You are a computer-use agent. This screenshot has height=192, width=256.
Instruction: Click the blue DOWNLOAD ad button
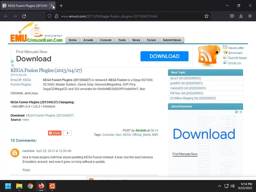(x=164, y=56)
